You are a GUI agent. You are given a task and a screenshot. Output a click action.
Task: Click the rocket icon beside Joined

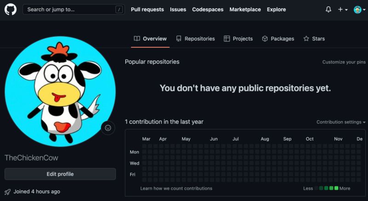coord(7,192)
